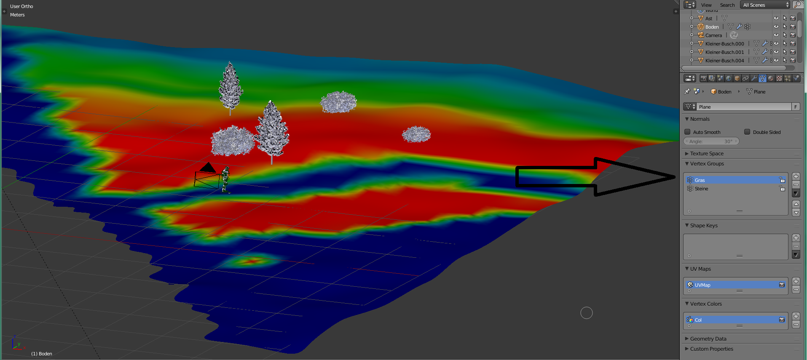Open the outliner View menu
This screenshot has width=807, height=360.
(706, 5)
